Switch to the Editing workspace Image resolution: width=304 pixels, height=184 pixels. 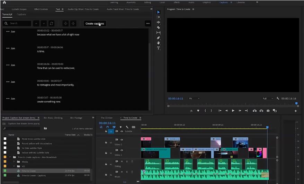tap(147, 2)
